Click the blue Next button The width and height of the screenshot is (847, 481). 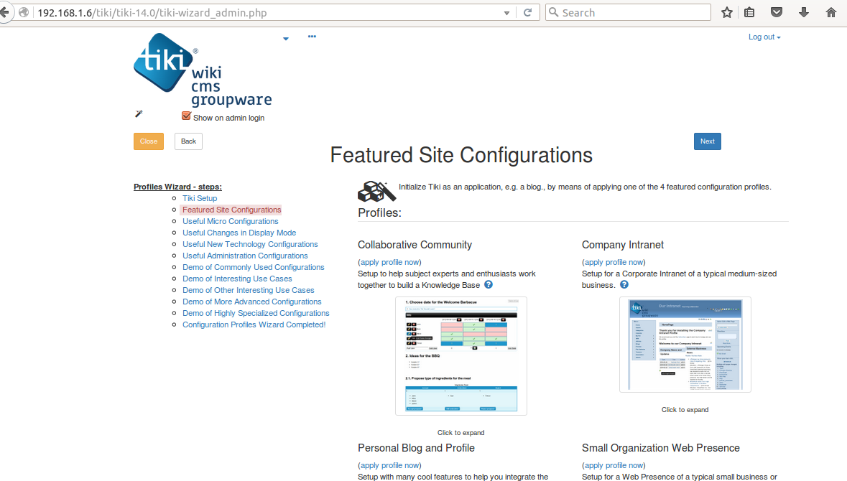(x=708, y=141)
